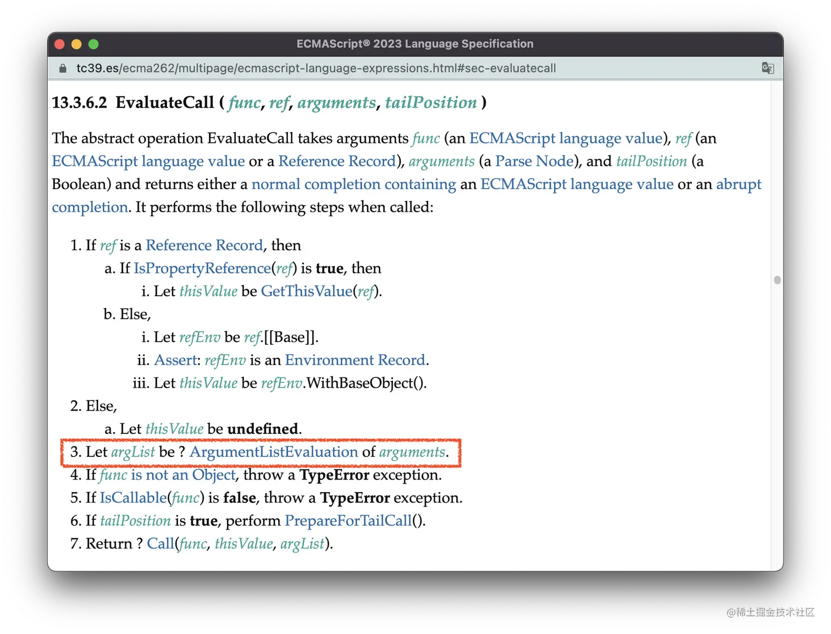Click the URL address field
Image resolution: width=831 pixels, height=634 pixels.
[x=316, y=68]
